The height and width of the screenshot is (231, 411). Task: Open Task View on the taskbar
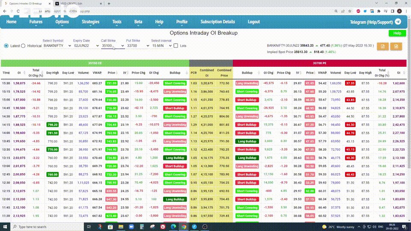coord(89,227)
